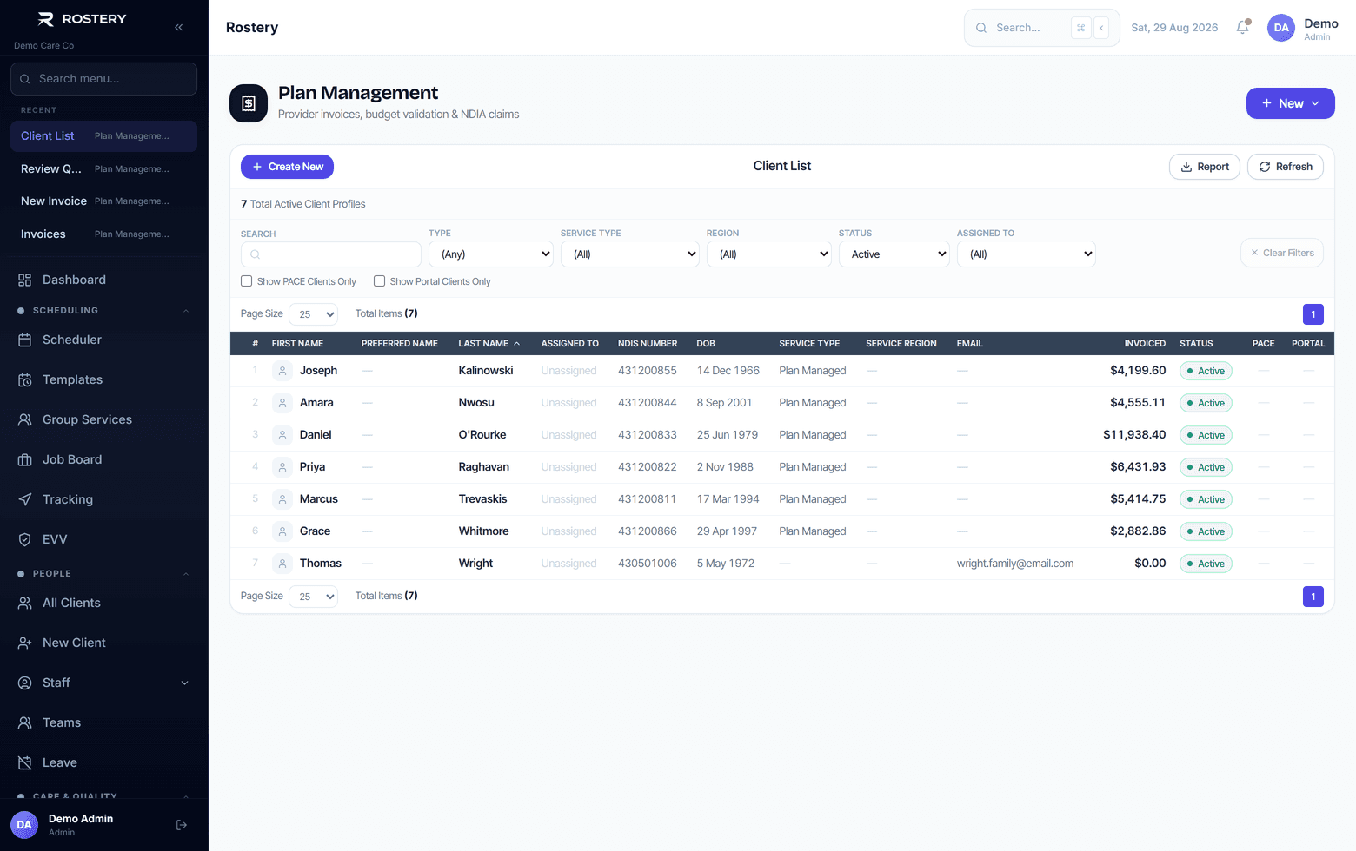This screenshot has height=851, width=1356.
Task: Open the Status filter set to Active
Action: [894, 254]
